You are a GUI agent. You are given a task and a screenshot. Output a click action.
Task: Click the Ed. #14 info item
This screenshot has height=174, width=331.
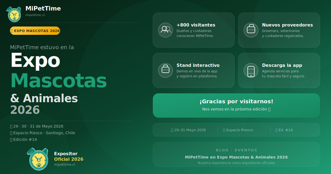click(x=284, y=130)
